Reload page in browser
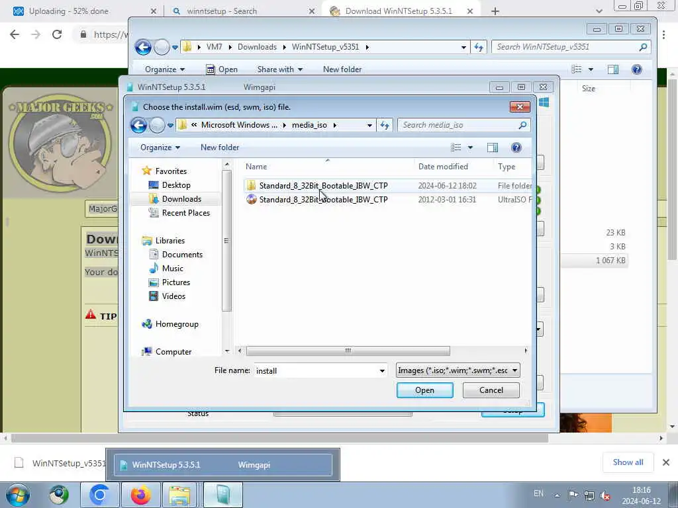Viewport: 678px width, 508px height. pos(57,34)
